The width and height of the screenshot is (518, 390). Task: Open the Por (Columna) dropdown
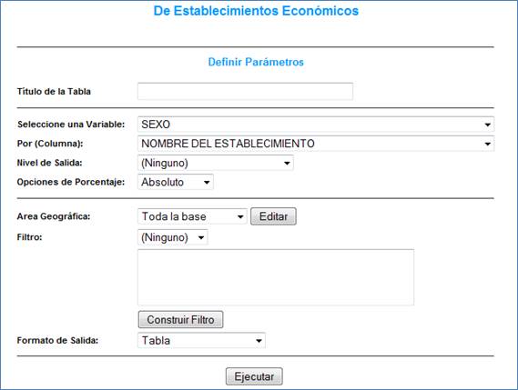(x=316, y=144)
